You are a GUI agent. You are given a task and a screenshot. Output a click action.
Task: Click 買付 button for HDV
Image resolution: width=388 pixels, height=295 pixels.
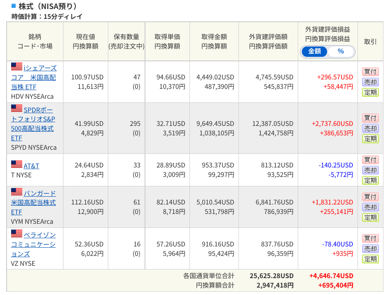[x=370, y=72]
